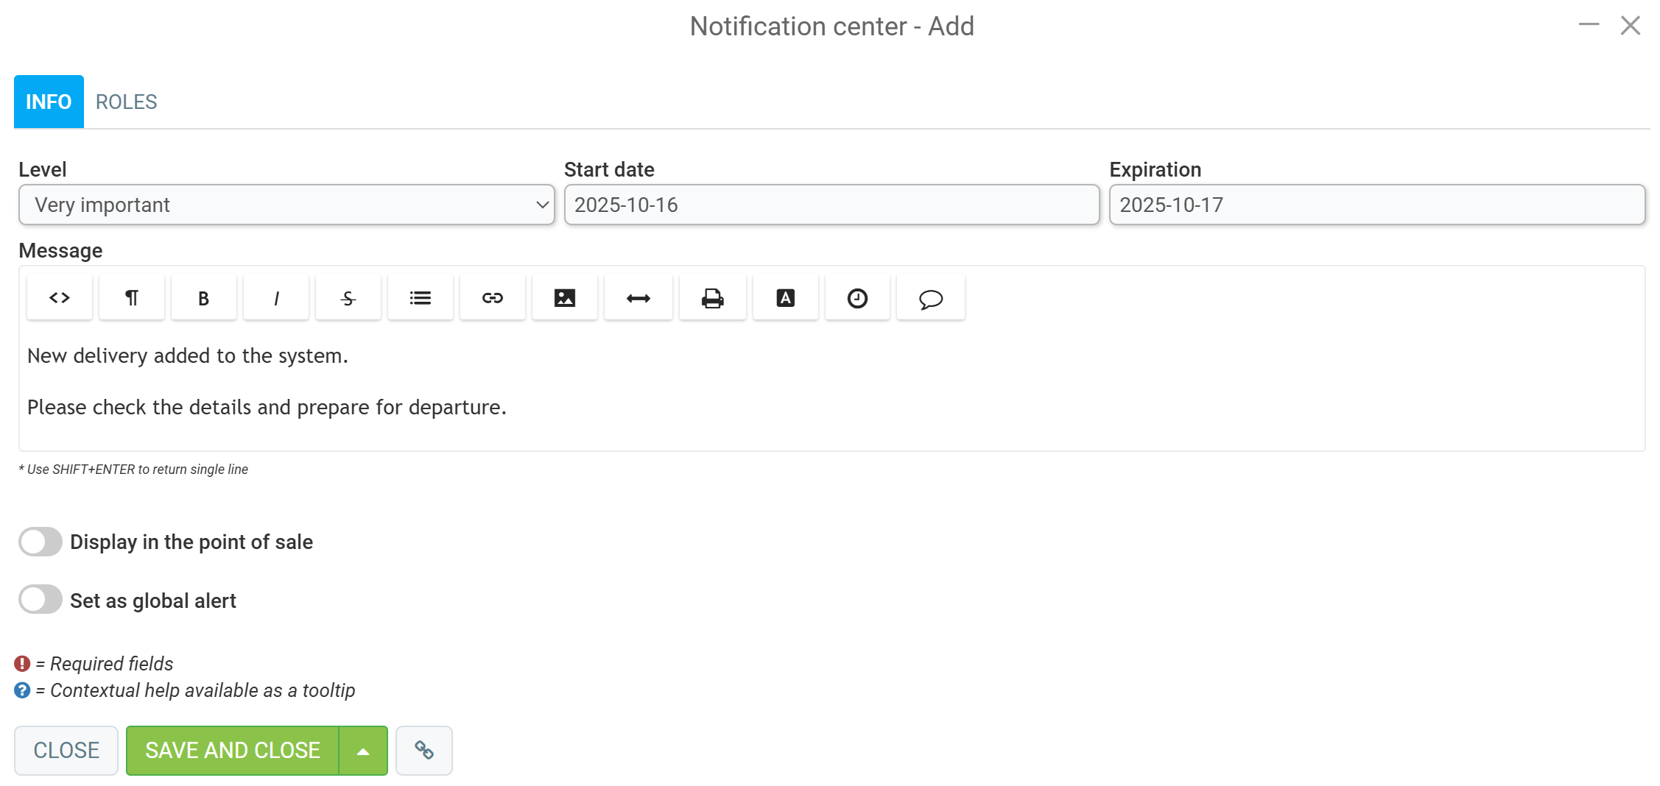Enable Display in the point of sale
Image resolution: width=1660 pixels, height=786 pixels.
(x=41, y=542)
